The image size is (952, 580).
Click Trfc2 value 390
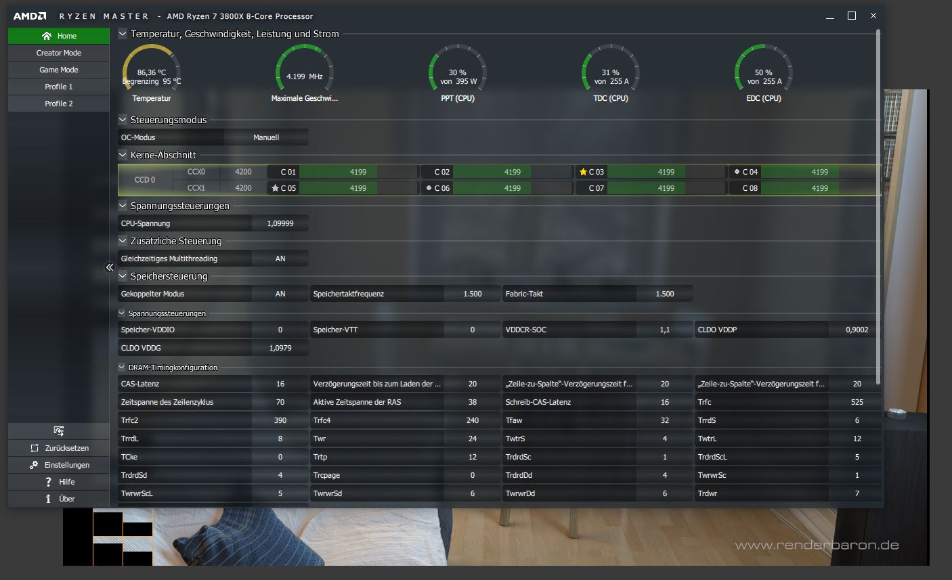[280, 420]
